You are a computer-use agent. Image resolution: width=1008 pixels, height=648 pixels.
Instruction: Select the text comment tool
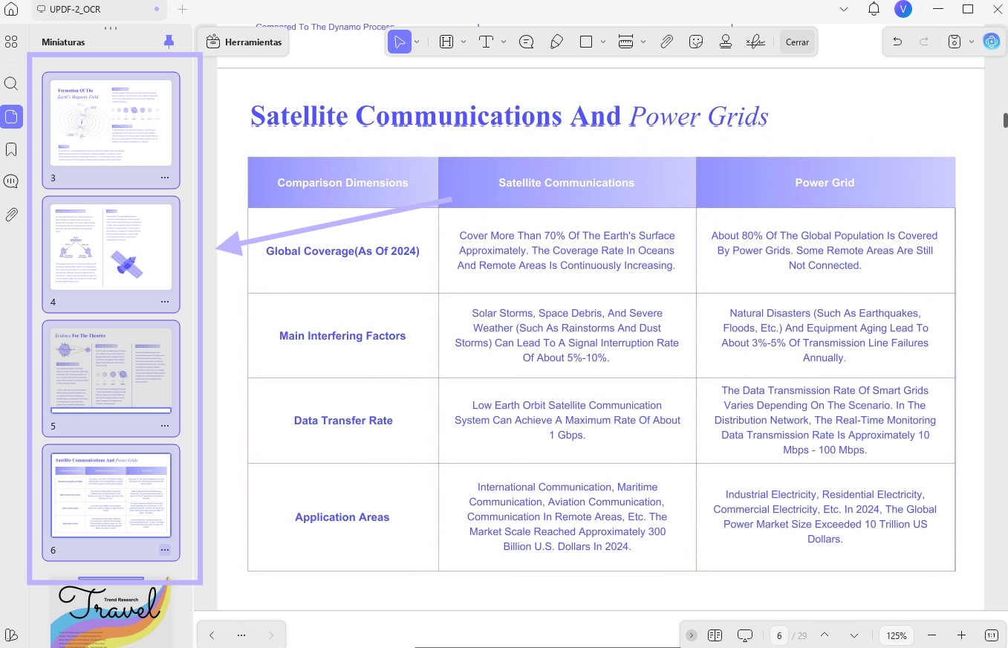(x=487, y=42)
